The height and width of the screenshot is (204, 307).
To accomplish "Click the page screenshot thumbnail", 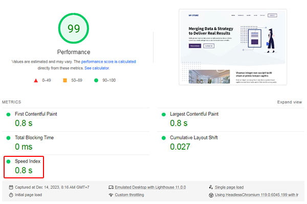I will tap(233, 47).
